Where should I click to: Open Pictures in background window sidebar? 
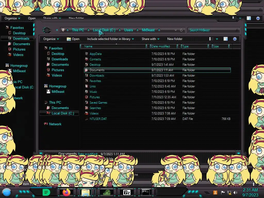(19, 49)
